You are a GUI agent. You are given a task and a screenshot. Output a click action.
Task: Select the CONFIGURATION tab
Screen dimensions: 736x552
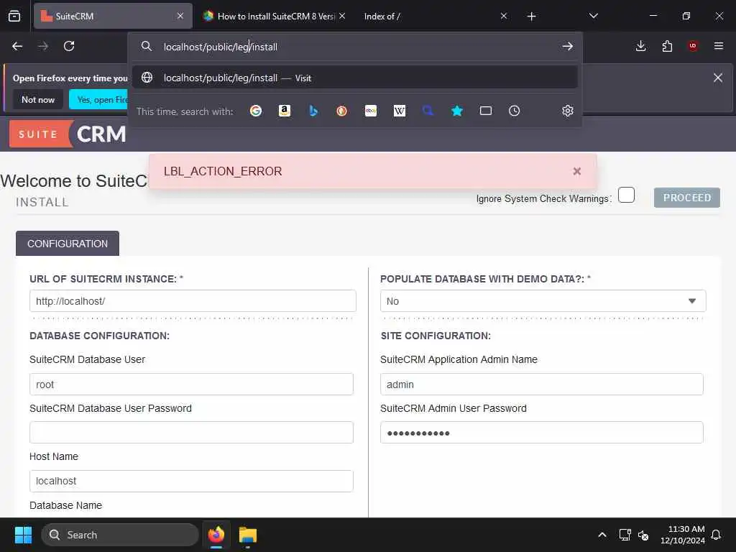[x=68, y=244]
